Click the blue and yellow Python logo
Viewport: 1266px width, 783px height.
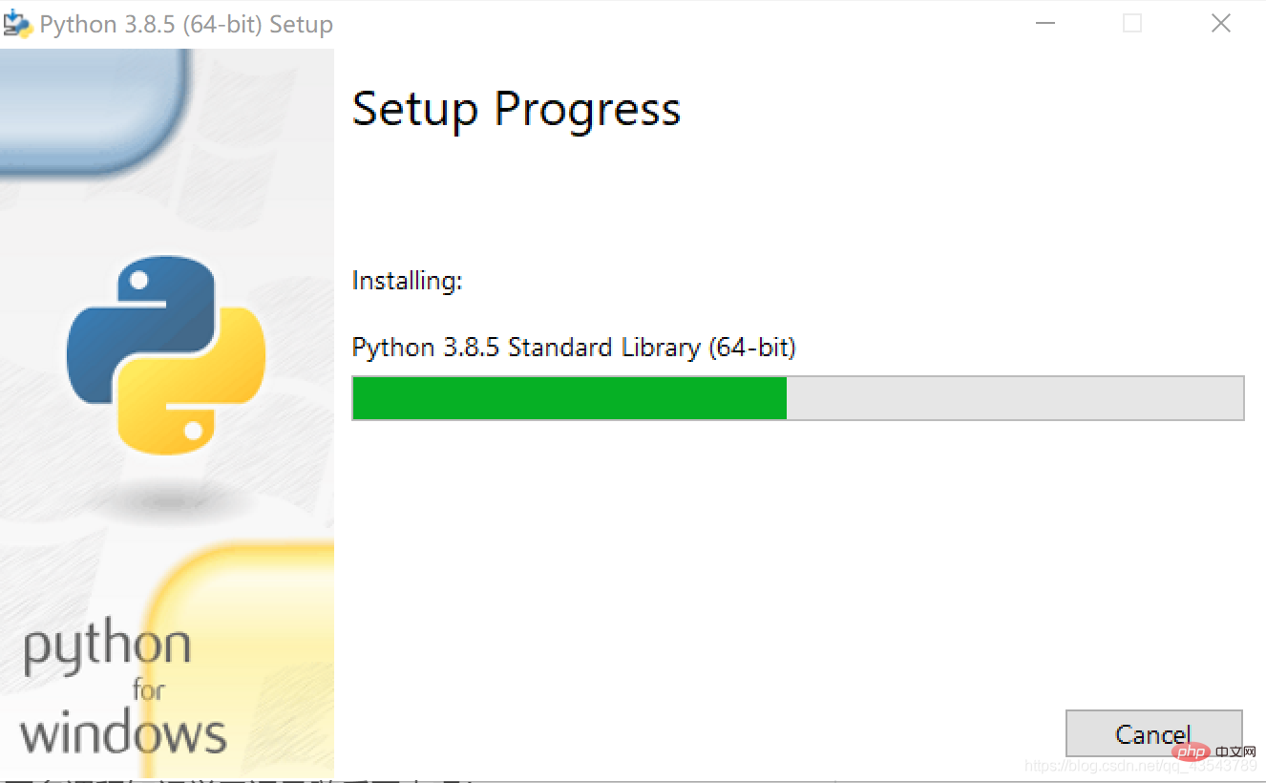click(x=165, y=354)
